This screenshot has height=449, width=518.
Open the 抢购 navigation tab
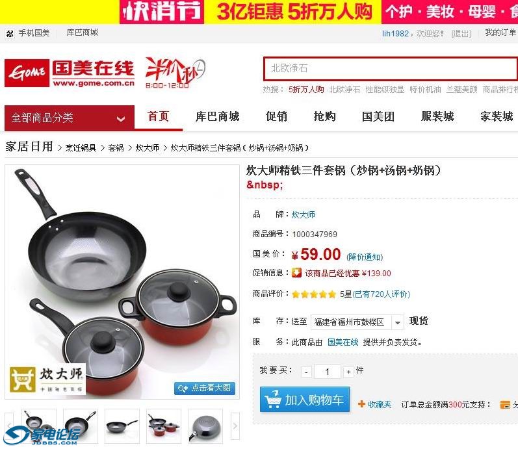click(x=324, y=116)
